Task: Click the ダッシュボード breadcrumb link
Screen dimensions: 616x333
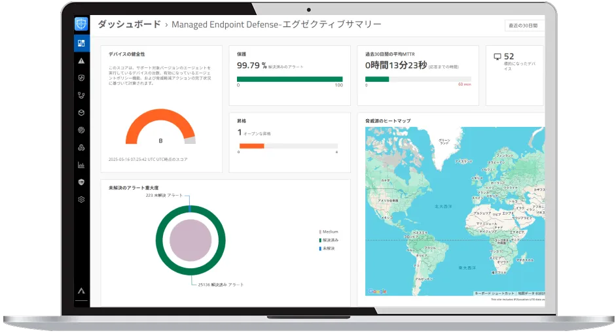Action: coord(129,24)
